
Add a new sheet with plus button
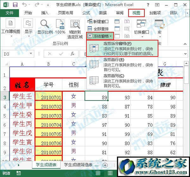point(105,165)
